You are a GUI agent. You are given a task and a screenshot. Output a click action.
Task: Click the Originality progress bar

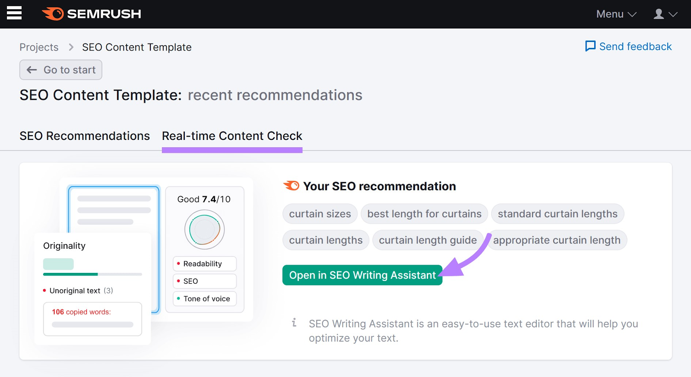coord(92,274)
